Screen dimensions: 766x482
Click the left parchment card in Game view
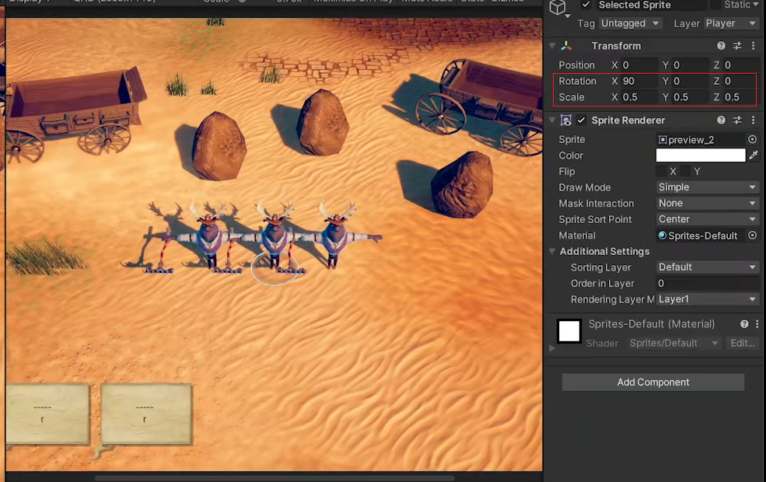(48, 414)
